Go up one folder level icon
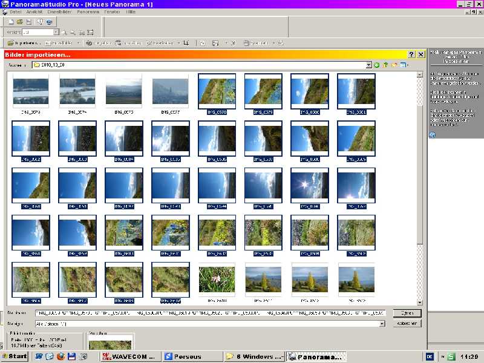 [x=385, y=65]
